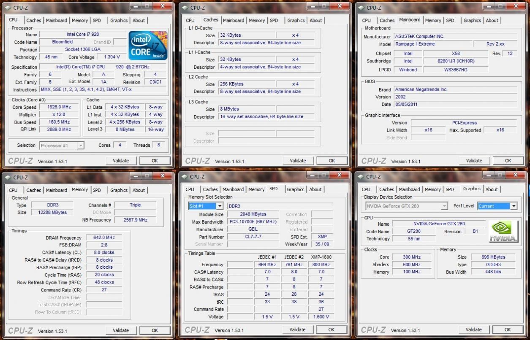
Task: Click CPU-Z title icon in Caches window
Action: pyautogui.click(x=185, y=8)
